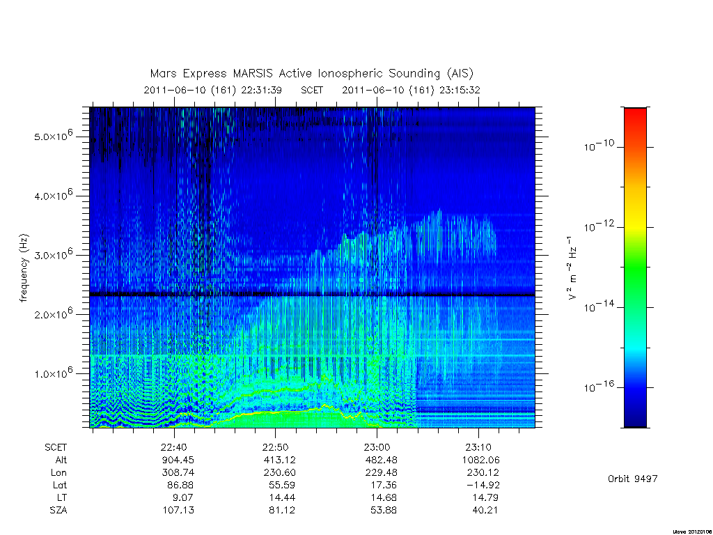The width and height of the screenshot is (713, 535).
Task: Select the start time '2011-06-10 (161) 22:31:39'
Action: pyautogui.click(x=213, y=90)
